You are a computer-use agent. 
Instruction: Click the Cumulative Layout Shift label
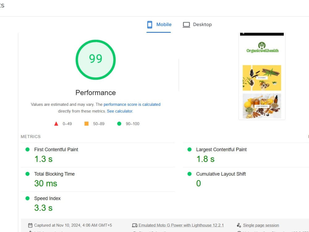tap(221, 174)
